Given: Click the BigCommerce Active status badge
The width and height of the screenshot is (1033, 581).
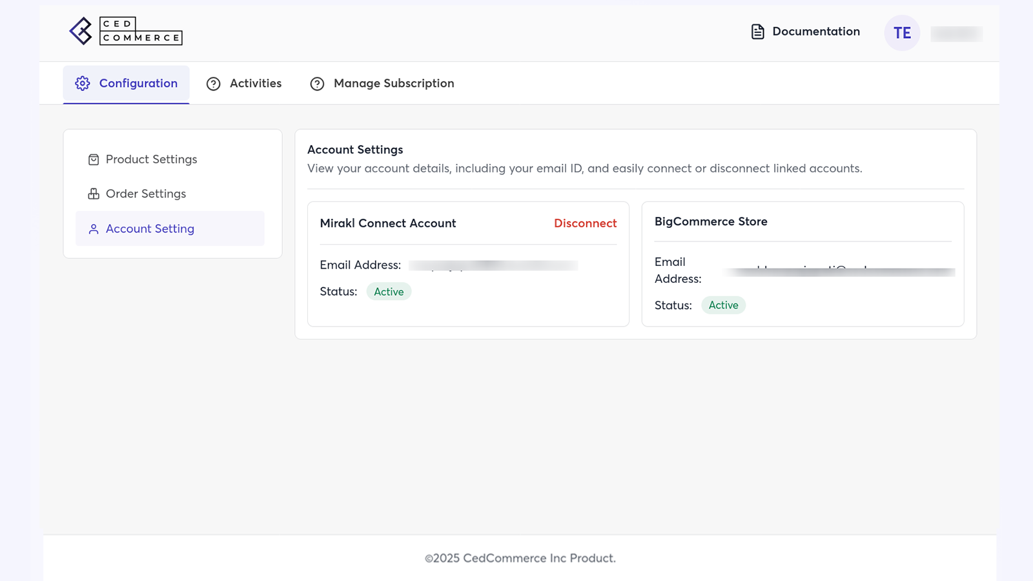Looking at the screenshot, I should (x=723, y=305).
